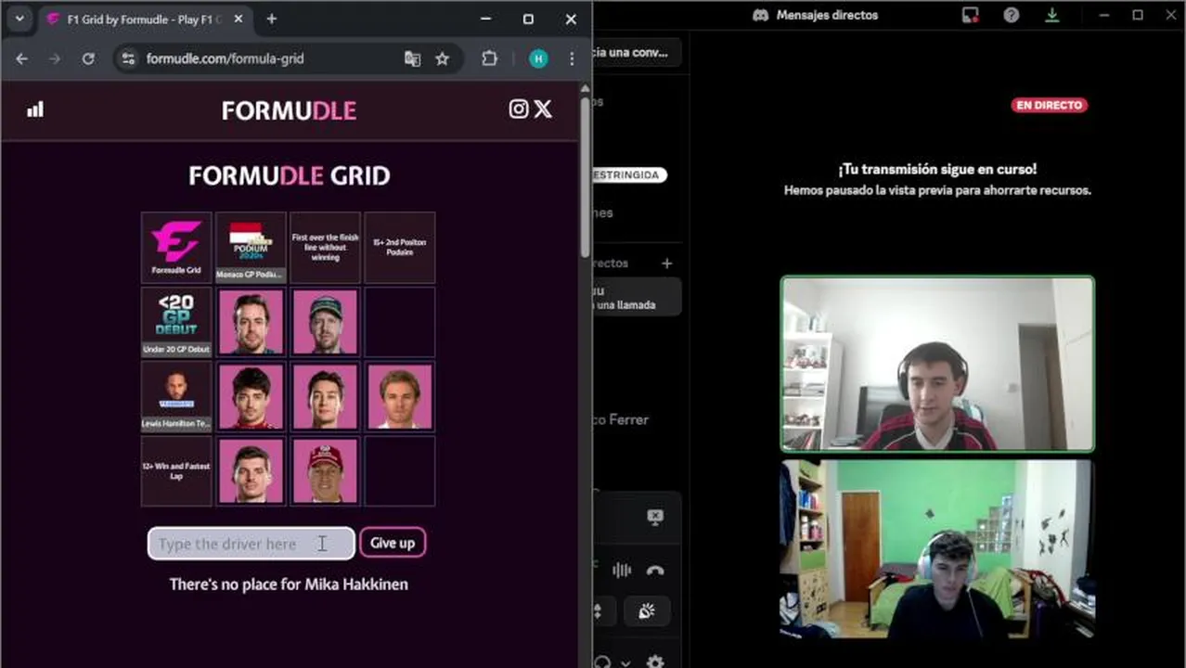Open the Discord soundboard button

647,611
